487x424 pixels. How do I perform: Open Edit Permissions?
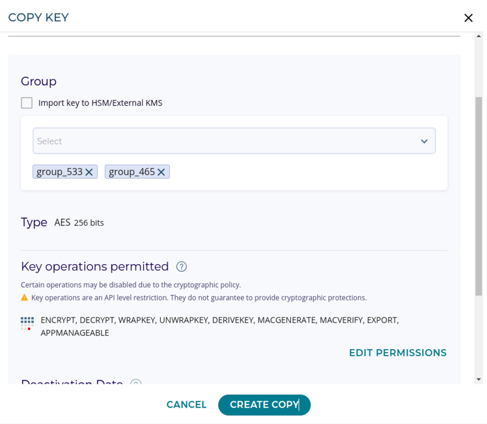[x=397, y=352]
